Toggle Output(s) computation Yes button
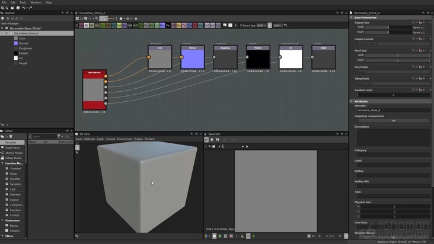 [392, 120]
